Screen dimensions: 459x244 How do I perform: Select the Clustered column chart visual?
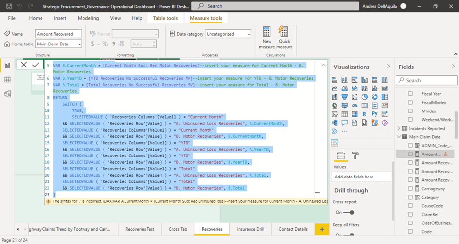(364, 80)
